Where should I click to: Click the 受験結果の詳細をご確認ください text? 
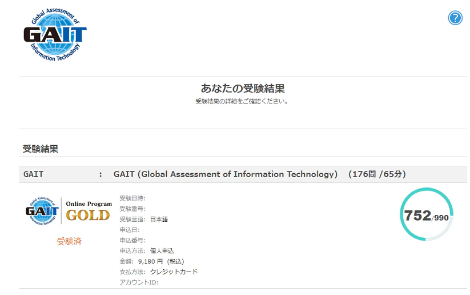pyautogui.click(x=242, y=101)
